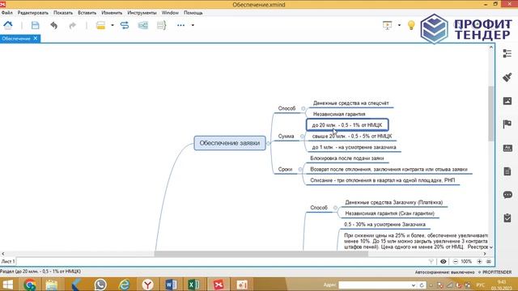Open the Themes panel icon
Screen dimensions: 518x291
coord(507,148)
